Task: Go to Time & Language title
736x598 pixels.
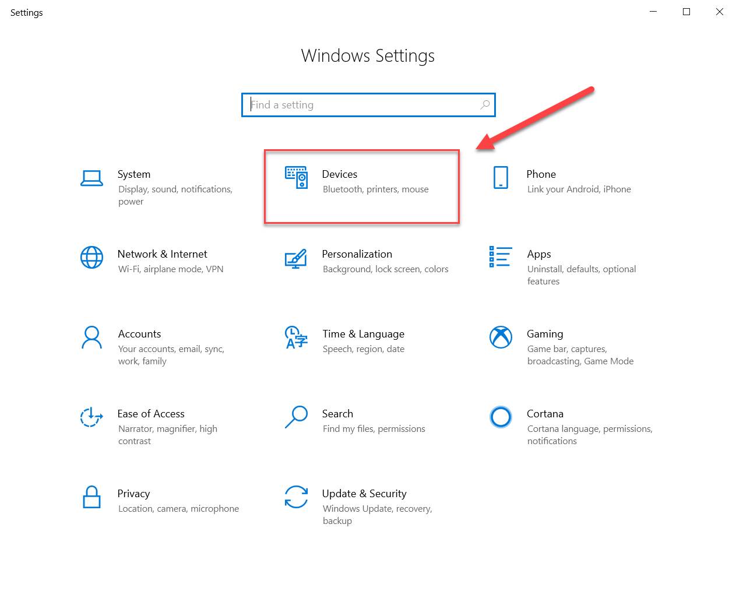Action: point(364,335)
